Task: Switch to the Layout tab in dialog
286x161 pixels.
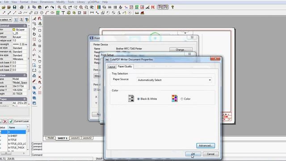Action: click(x=112, y=67)
